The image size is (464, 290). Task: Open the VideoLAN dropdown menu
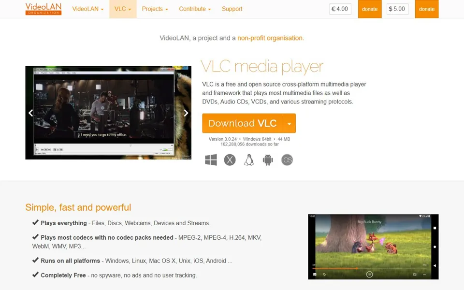point(88,9)
